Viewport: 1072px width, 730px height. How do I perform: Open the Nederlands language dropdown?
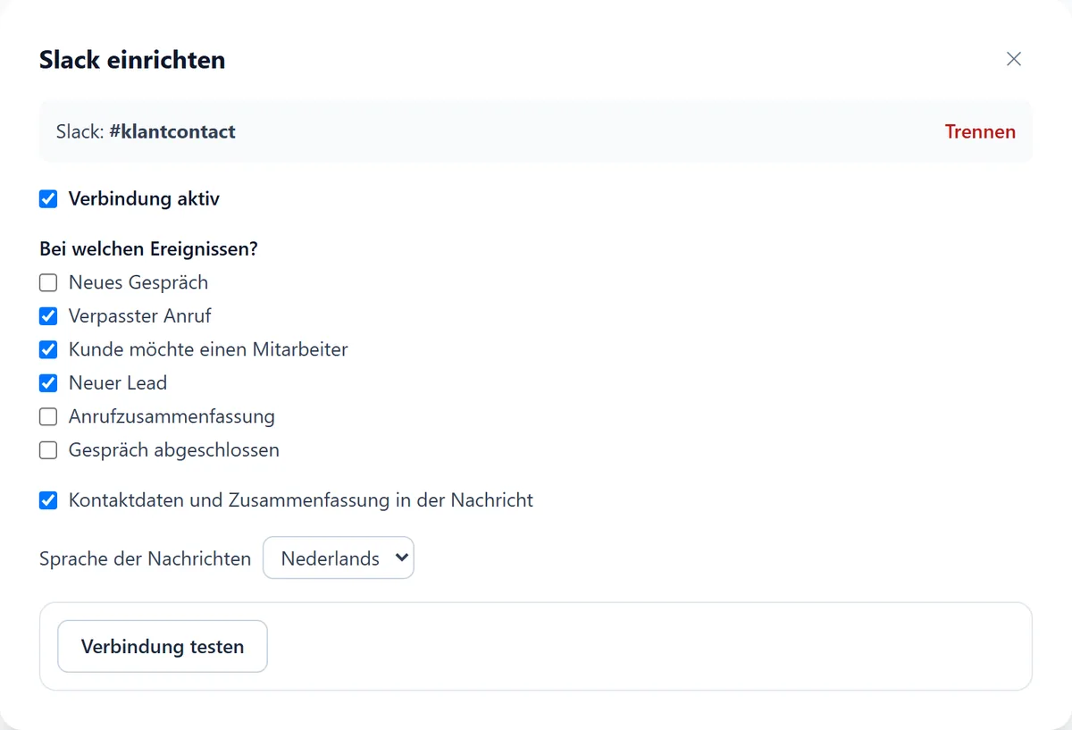[x=339, y=558]
